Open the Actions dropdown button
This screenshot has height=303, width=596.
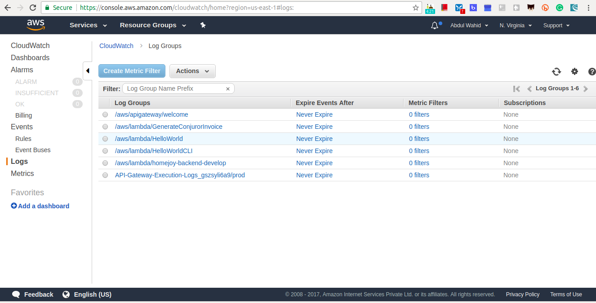[192, 71]
